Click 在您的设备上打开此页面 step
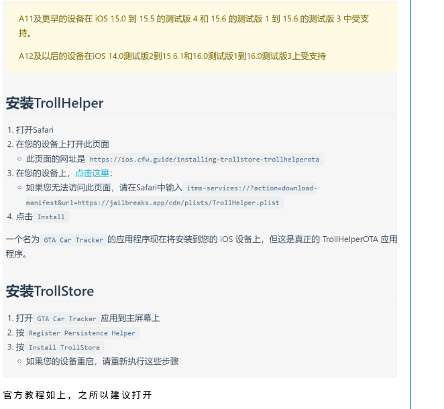This screenshot has width=444, height=409. pyautogui.click(x=62, y=144)
